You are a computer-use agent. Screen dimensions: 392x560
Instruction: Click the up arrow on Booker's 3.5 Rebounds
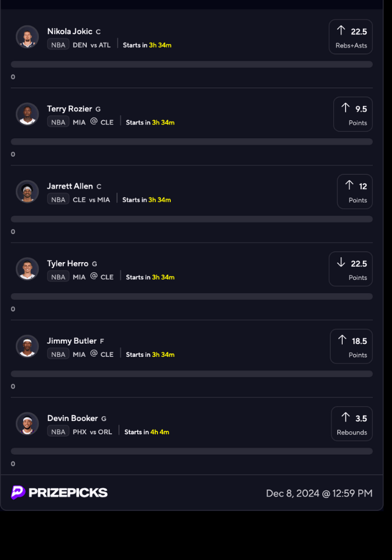(x=346, y=417)
